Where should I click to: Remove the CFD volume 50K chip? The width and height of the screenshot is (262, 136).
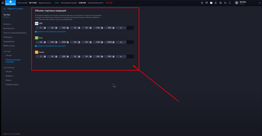pos(113,28)
